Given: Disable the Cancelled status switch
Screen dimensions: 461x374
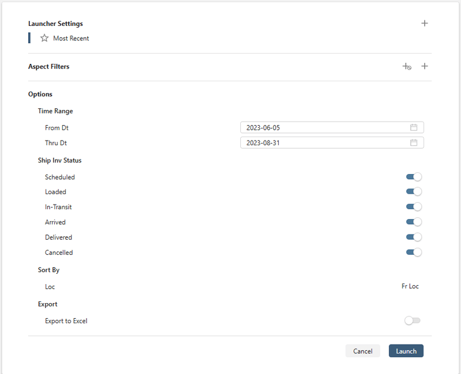Looking at the screenshot, I should click(x=414, y=252).
